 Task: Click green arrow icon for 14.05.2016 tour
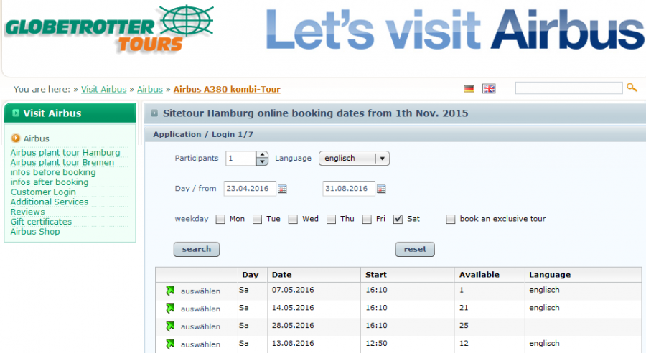[170, 309]
